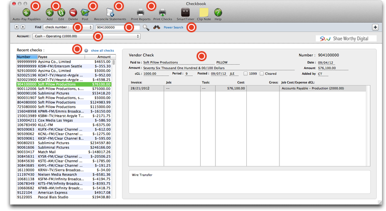This screenshot has width=386, height=211.
Task: Toggle the Cleared checkbox
Action: [x=262, y=74]
